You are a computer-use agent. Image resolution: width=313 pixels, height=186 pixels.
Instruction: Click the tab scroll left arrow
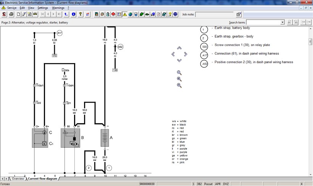pyautogui.click(x=2, y=179)
